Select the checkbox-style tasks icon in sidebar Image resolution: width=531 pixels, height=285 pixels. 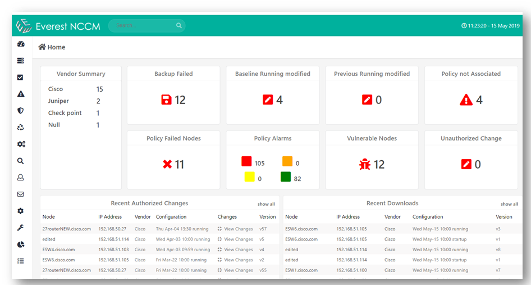coord(21,78)
